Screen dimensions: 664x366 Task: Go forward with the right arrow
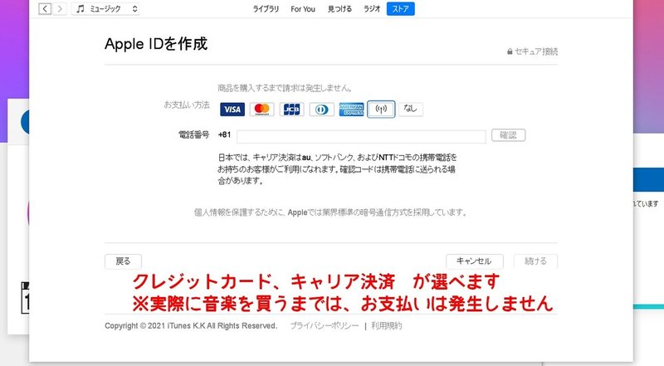[60, 8]
